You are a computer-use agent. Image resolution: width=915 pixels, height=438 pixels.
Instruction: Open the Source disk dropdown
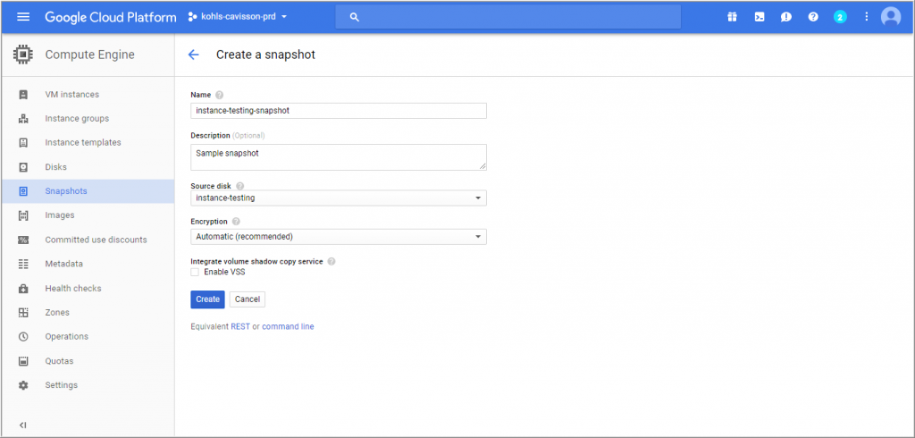[339, 198]
